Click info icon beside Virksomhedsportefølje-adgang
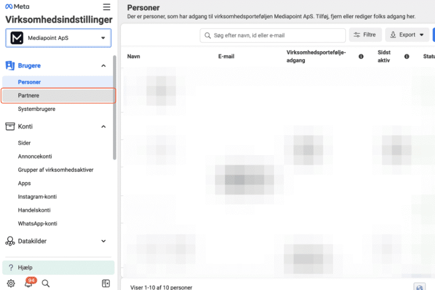 tap(361, 57)
